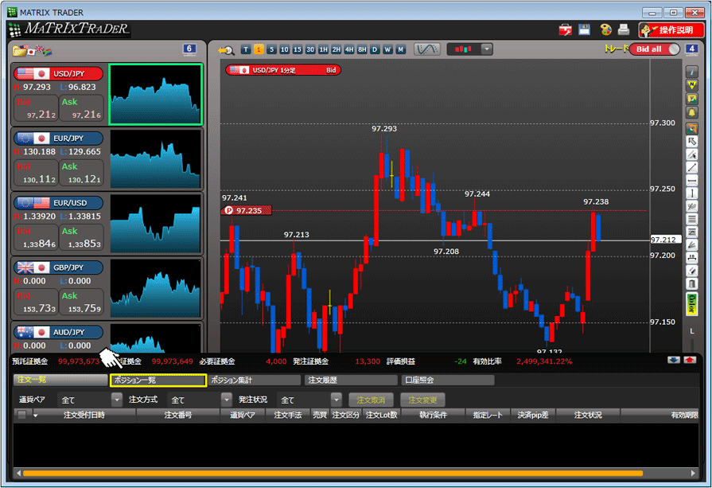712x488 pixels.
Task: Click the GBP/JPY Bid 153.733 price box
Action: point(36,303)
